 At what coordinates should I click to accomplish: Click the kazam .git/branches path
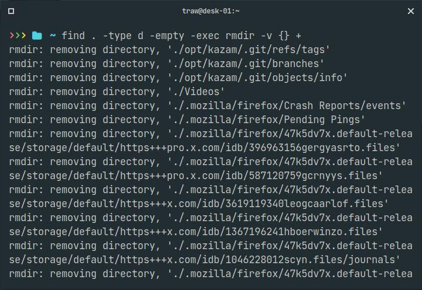point(246,64)
